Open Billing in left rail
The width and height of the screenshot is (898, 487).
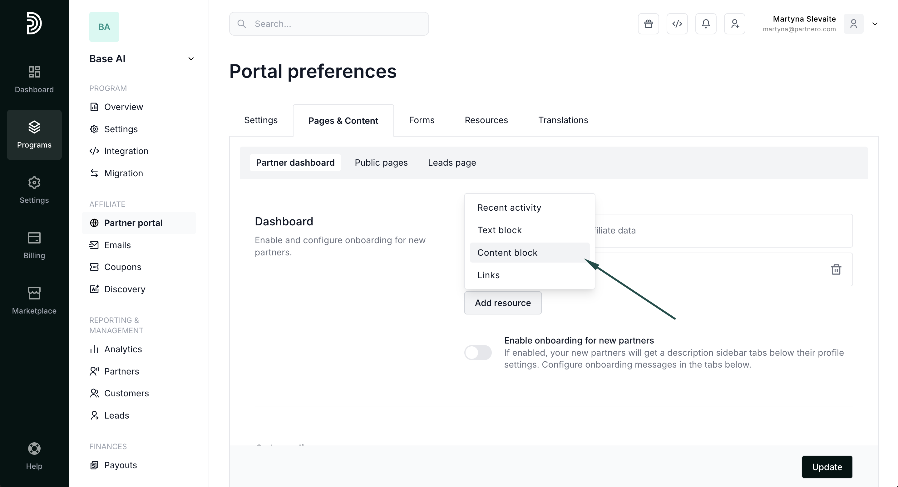(34, 245)
